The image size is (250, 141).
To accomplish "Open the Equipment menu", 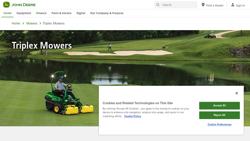I will pos(24,13).
